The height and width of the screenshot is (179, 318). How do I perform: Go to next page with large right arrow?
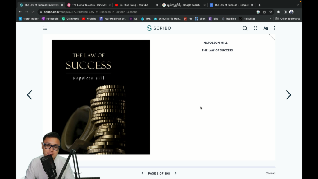tap(288, 95)
